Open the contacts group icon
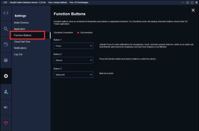199x131 pixels. pyautogui.click(x=6, y=60)
